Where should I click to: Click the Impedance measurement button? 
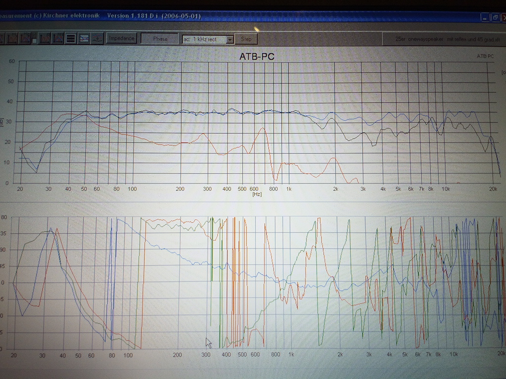point(122,38)
